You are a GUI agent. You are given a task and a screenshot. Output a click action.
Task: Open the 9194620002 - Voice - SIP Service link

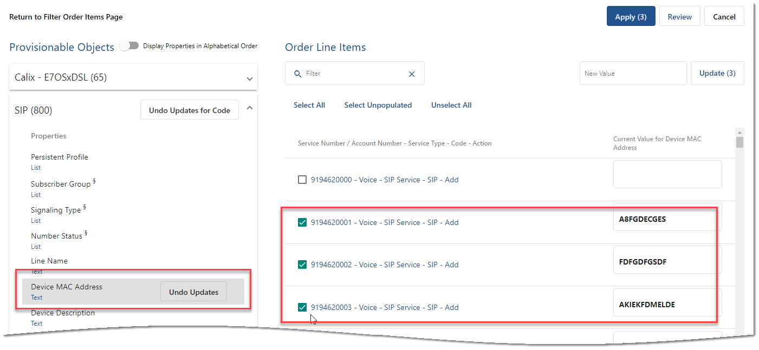[385, 265]
